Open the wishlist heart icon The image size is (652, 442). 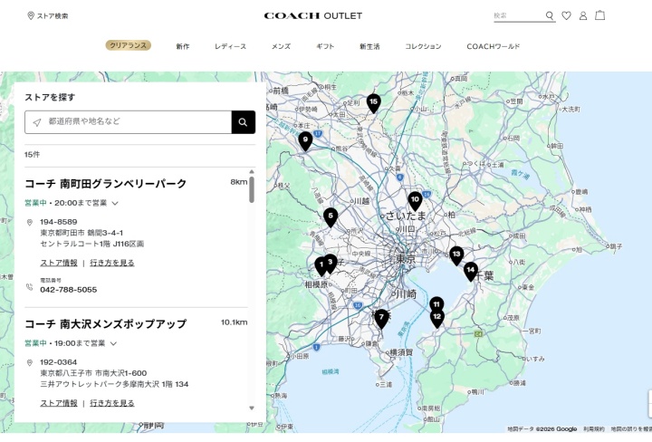point(566,15)
